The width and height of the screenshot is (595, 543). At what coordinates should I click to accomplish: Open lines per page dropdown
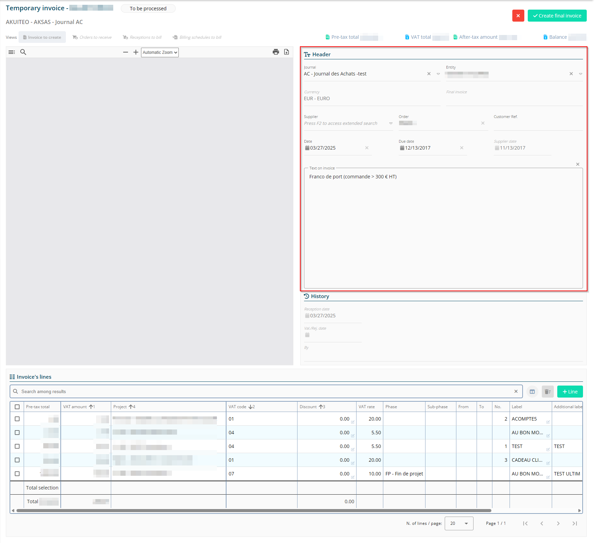pos(459,523)
